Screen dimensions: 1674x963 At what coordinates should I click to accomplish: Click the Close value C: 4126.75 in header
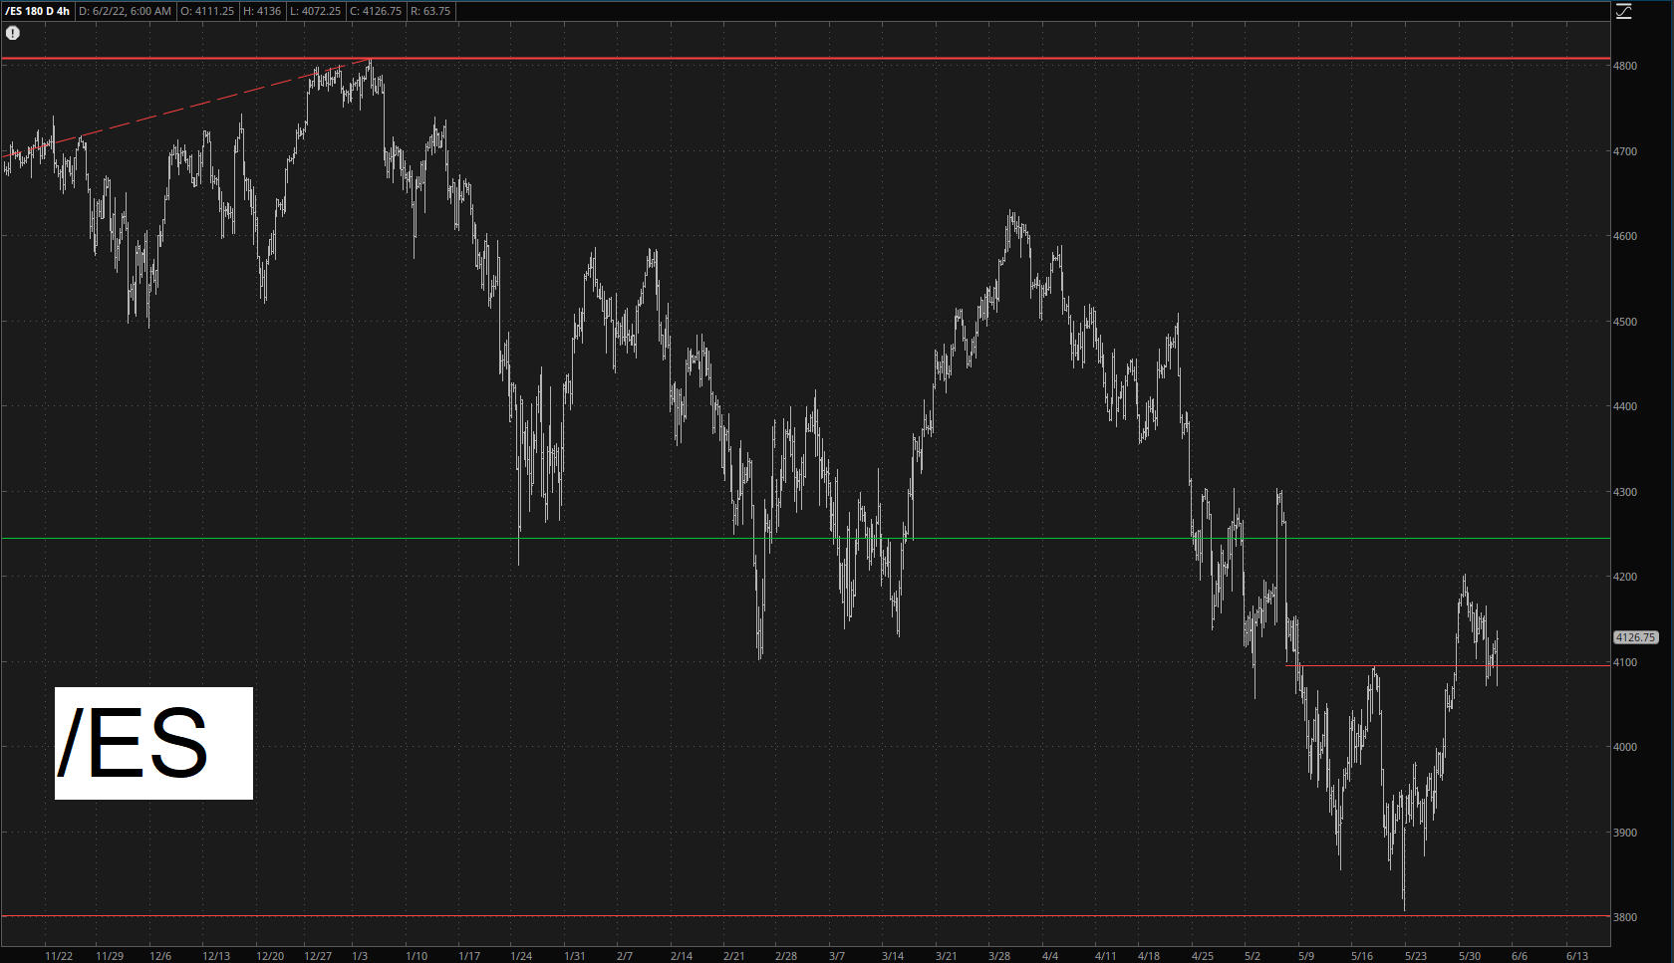click(376, 11)
